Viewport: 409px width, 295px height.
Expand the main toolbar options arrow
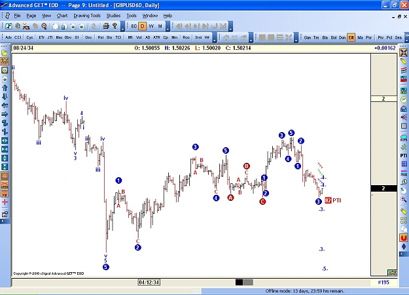click(122, 26)
